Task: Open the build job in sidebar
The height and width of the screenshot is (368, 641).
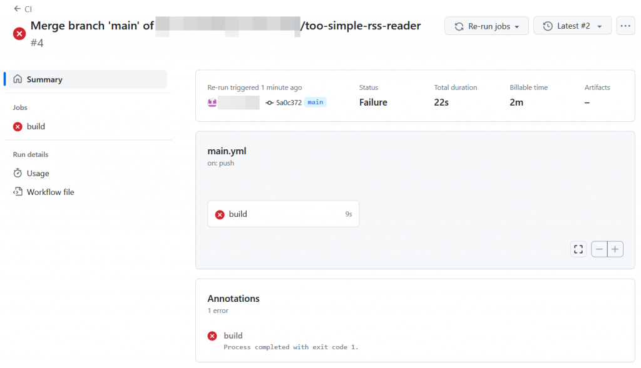Action: pos(36,126)
